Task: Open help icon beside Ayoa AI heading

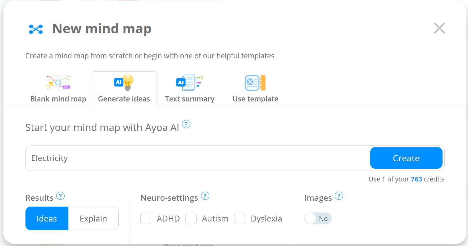Action: coord(186,124)
